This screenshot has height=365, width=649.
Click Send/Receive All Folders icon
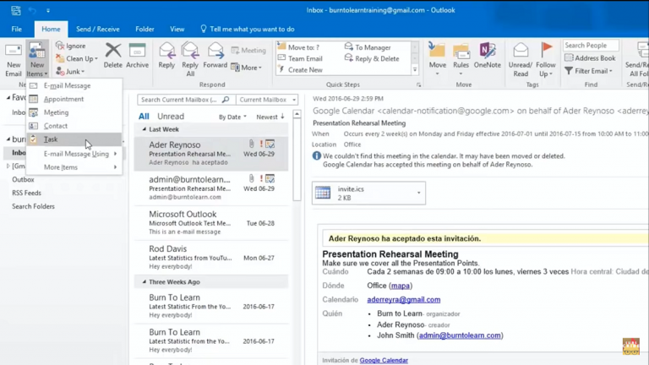click(643, 50)
